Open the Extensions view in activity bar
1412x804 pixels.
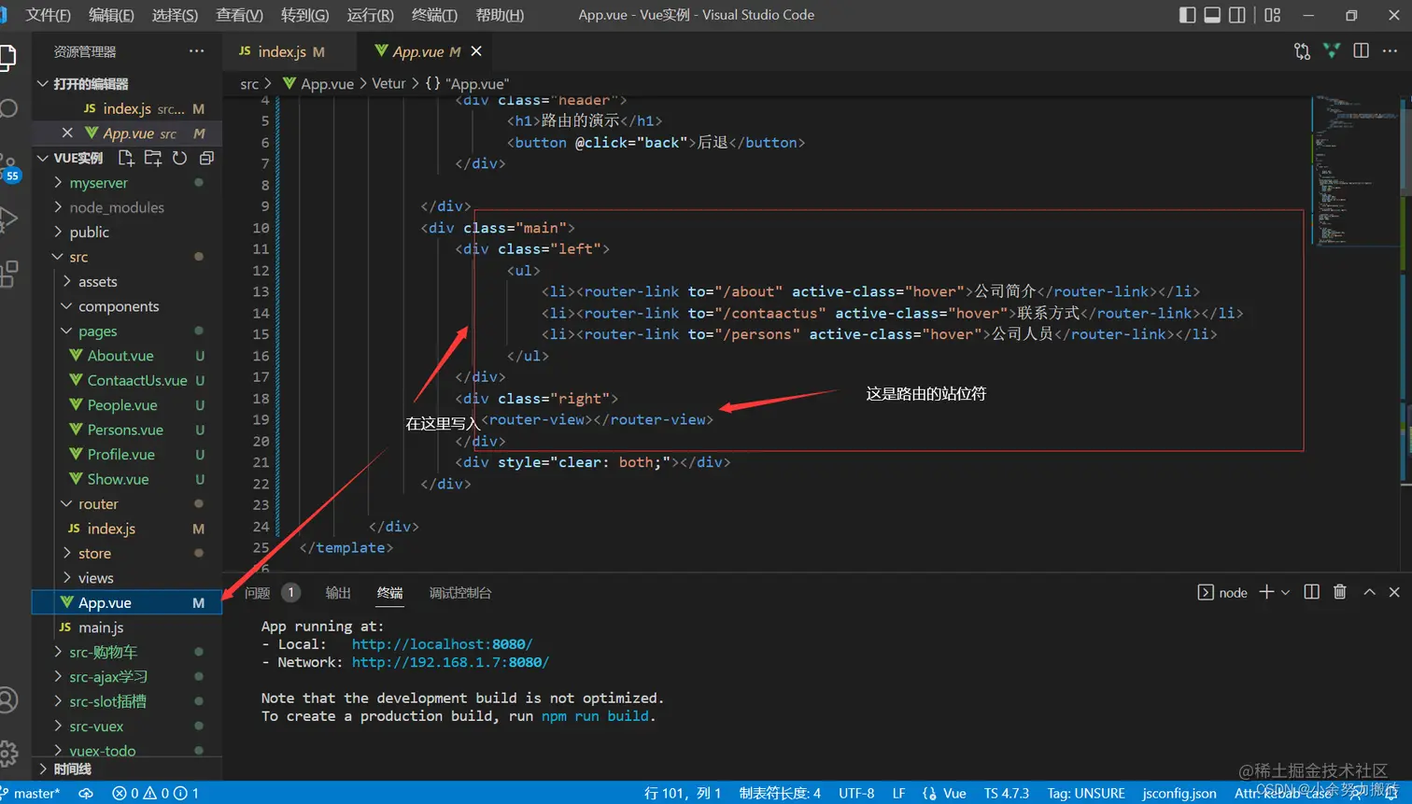click(7, 274)
